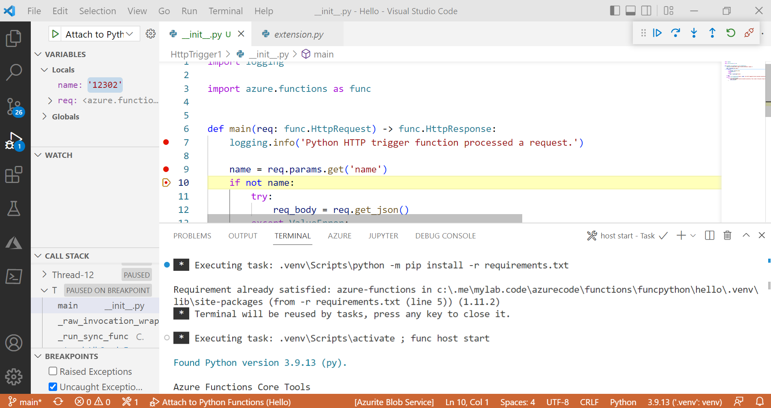Open the Run and Debug view

(14, 141)
